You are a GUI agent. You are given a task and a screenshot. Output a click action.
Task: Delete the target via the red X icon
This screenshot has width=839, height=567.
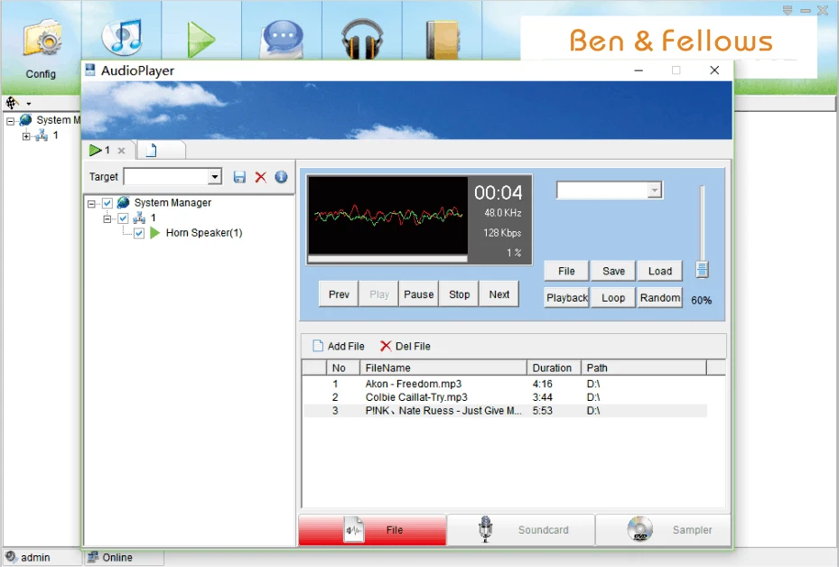click(x=260, y=177)
